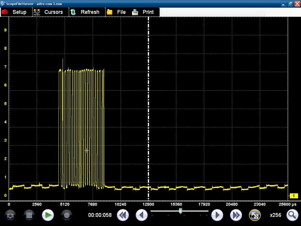
Task: Click the camera snapshot icon
Action: (11, 215)
